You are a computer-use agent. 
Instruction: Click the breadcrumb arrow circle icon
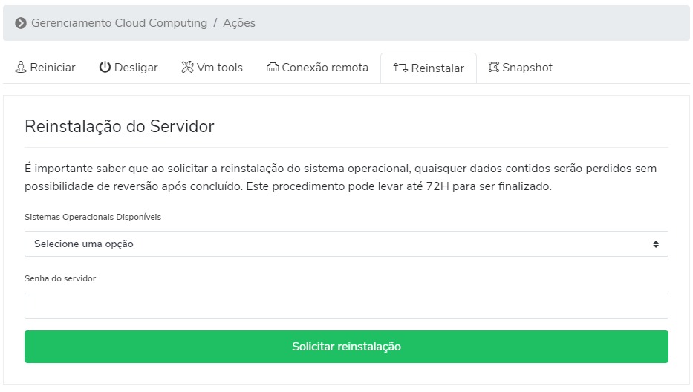(21, 23)
